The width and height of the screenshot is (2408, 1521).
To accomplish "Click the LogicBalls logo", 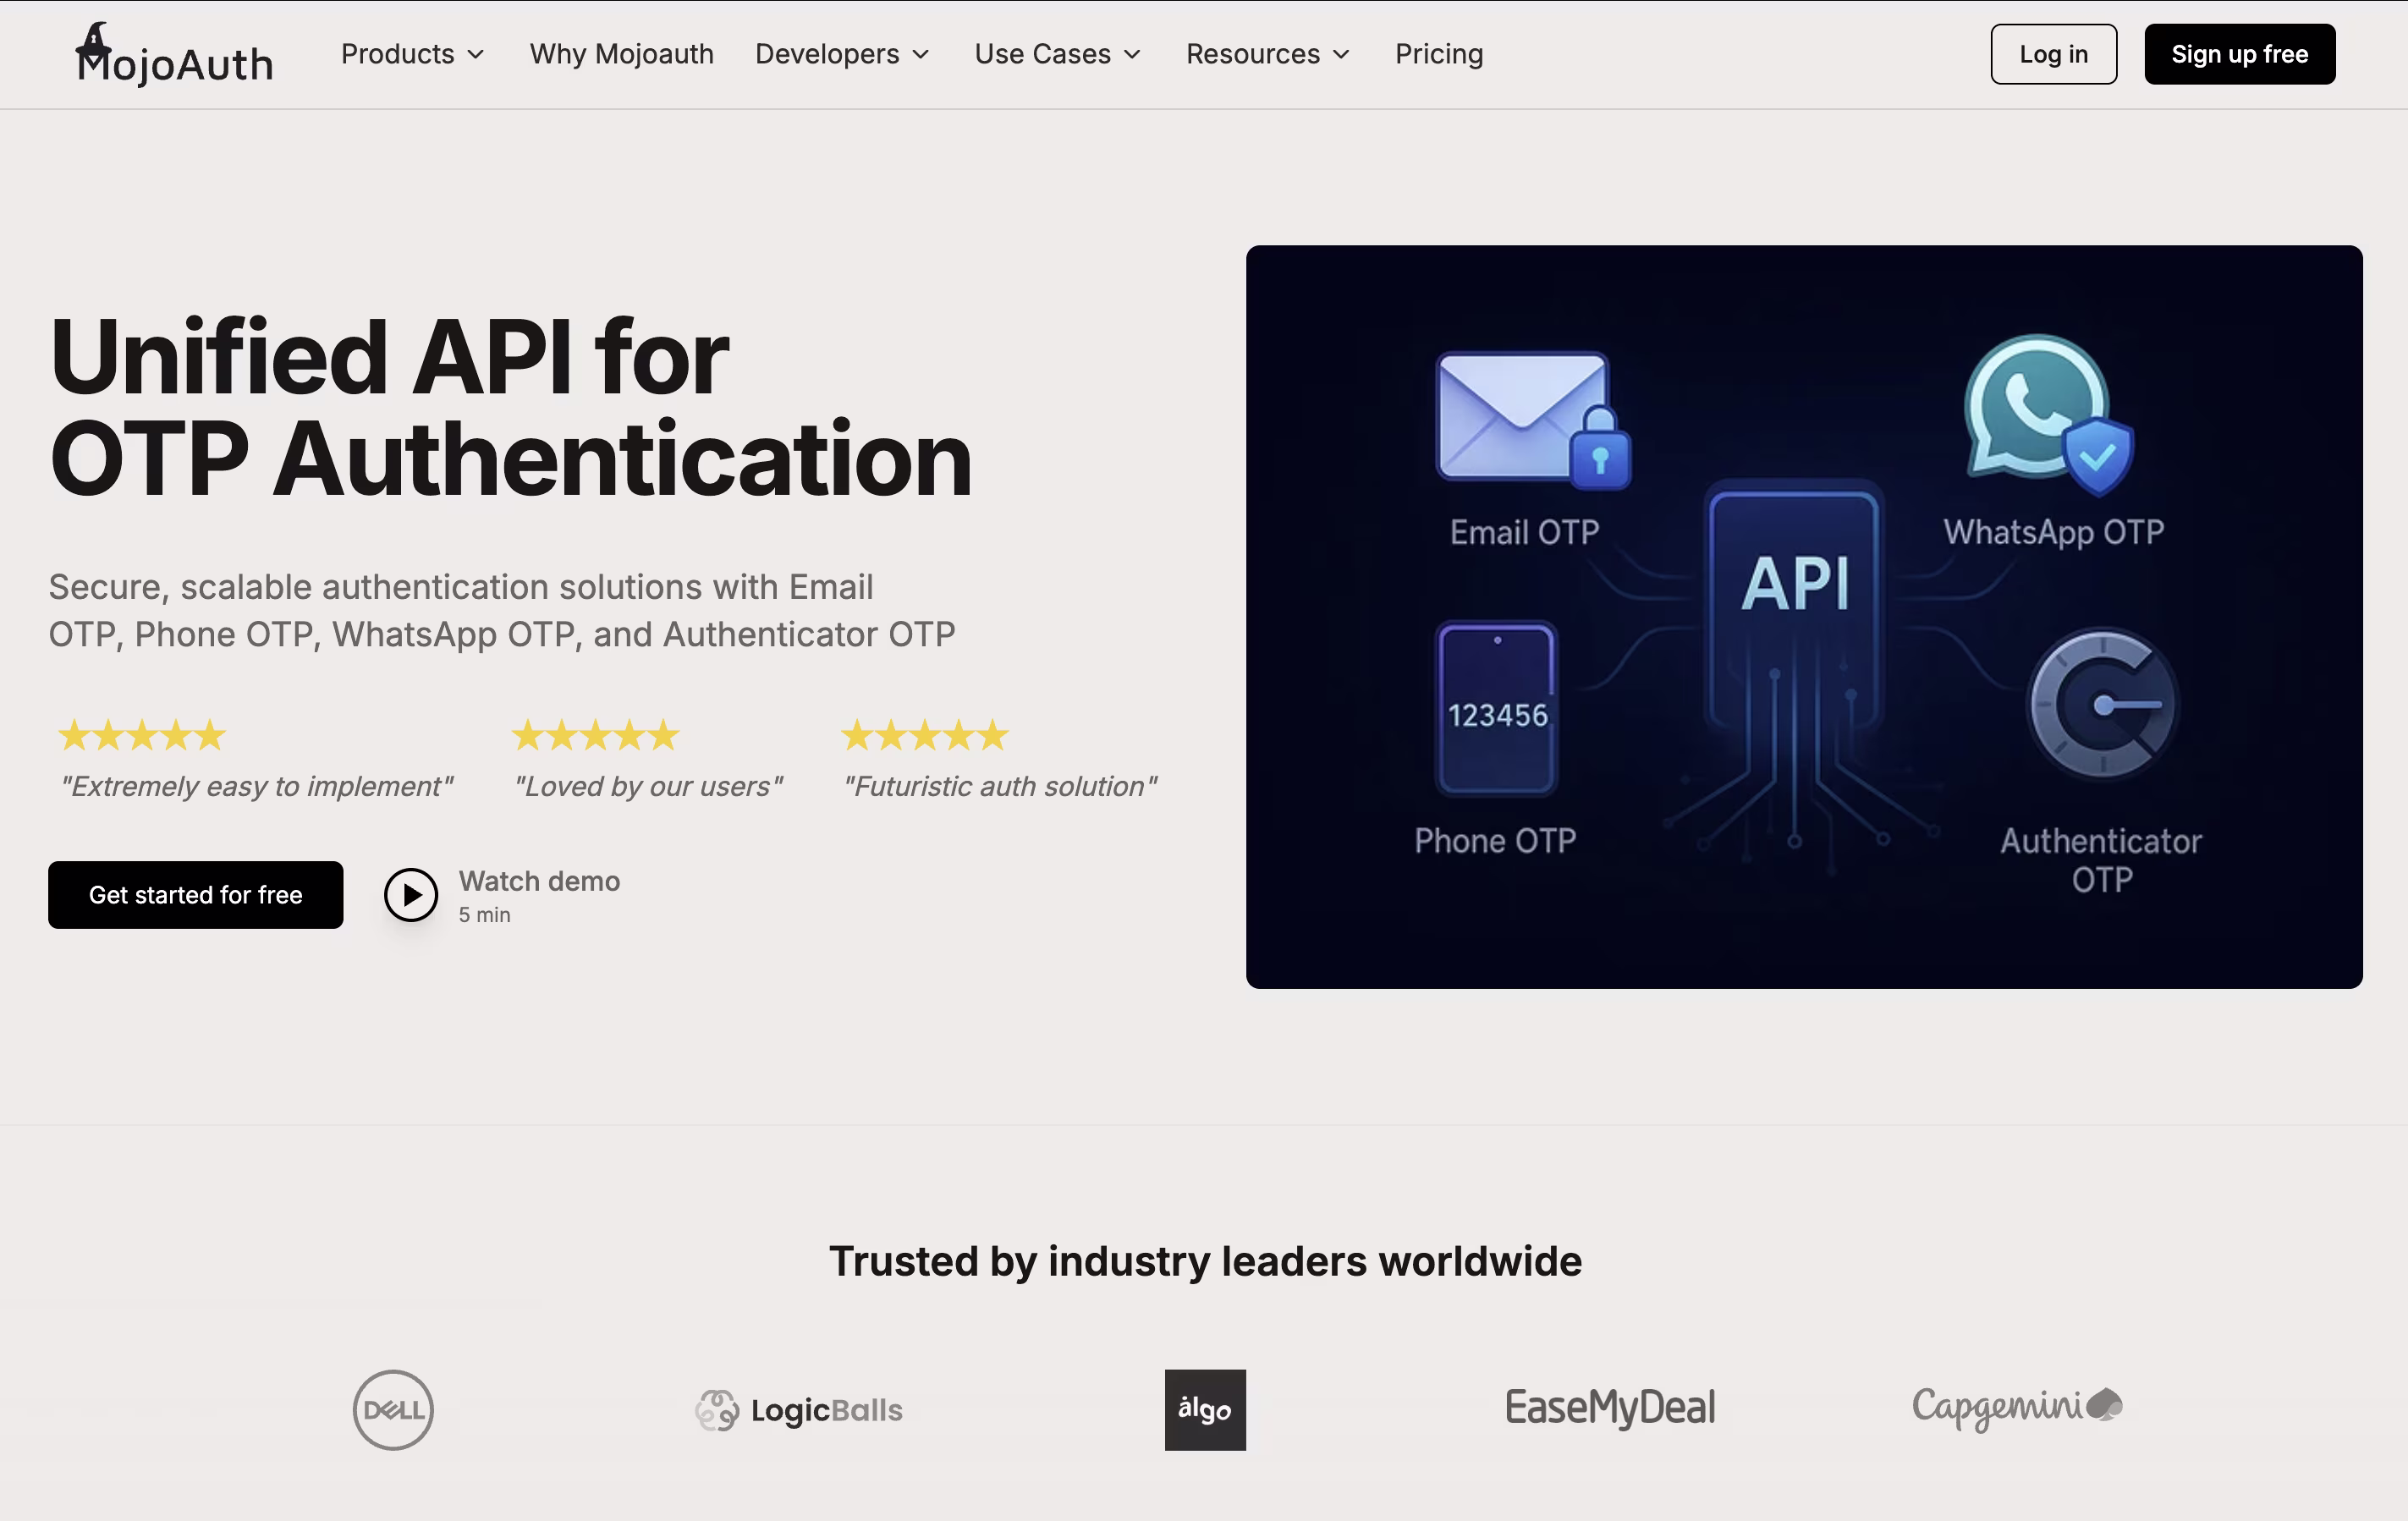I will tap(799, 1409).
